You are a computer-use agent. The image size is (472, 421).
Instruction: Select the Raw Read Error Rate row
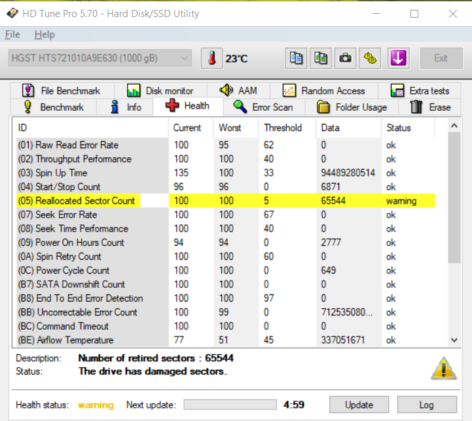tap(226, 145)
